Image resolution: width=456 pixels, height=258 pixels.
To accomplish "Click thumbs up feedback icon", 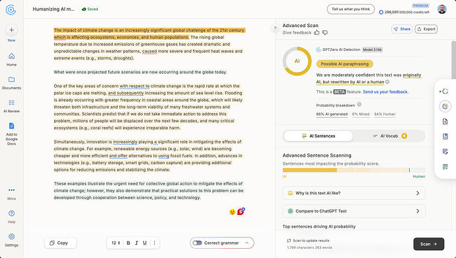I will (317, 32).
